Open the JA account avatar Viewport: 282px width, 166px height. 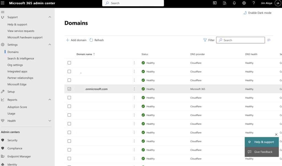pyautogui.click(x=278, y=3)
